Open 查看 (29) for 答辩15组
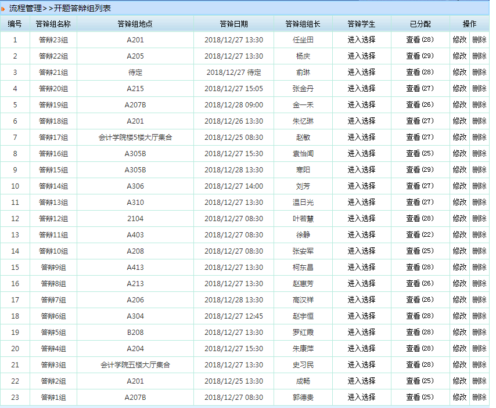The width and height of the screenshot is (496, 408). click(x=419, y=170)
